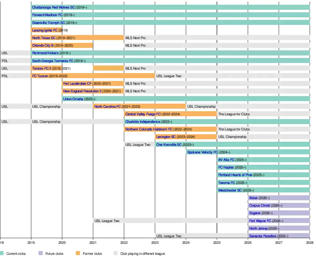
Task: Open Portland Hearts of Pine link
Action: point(235,175)
